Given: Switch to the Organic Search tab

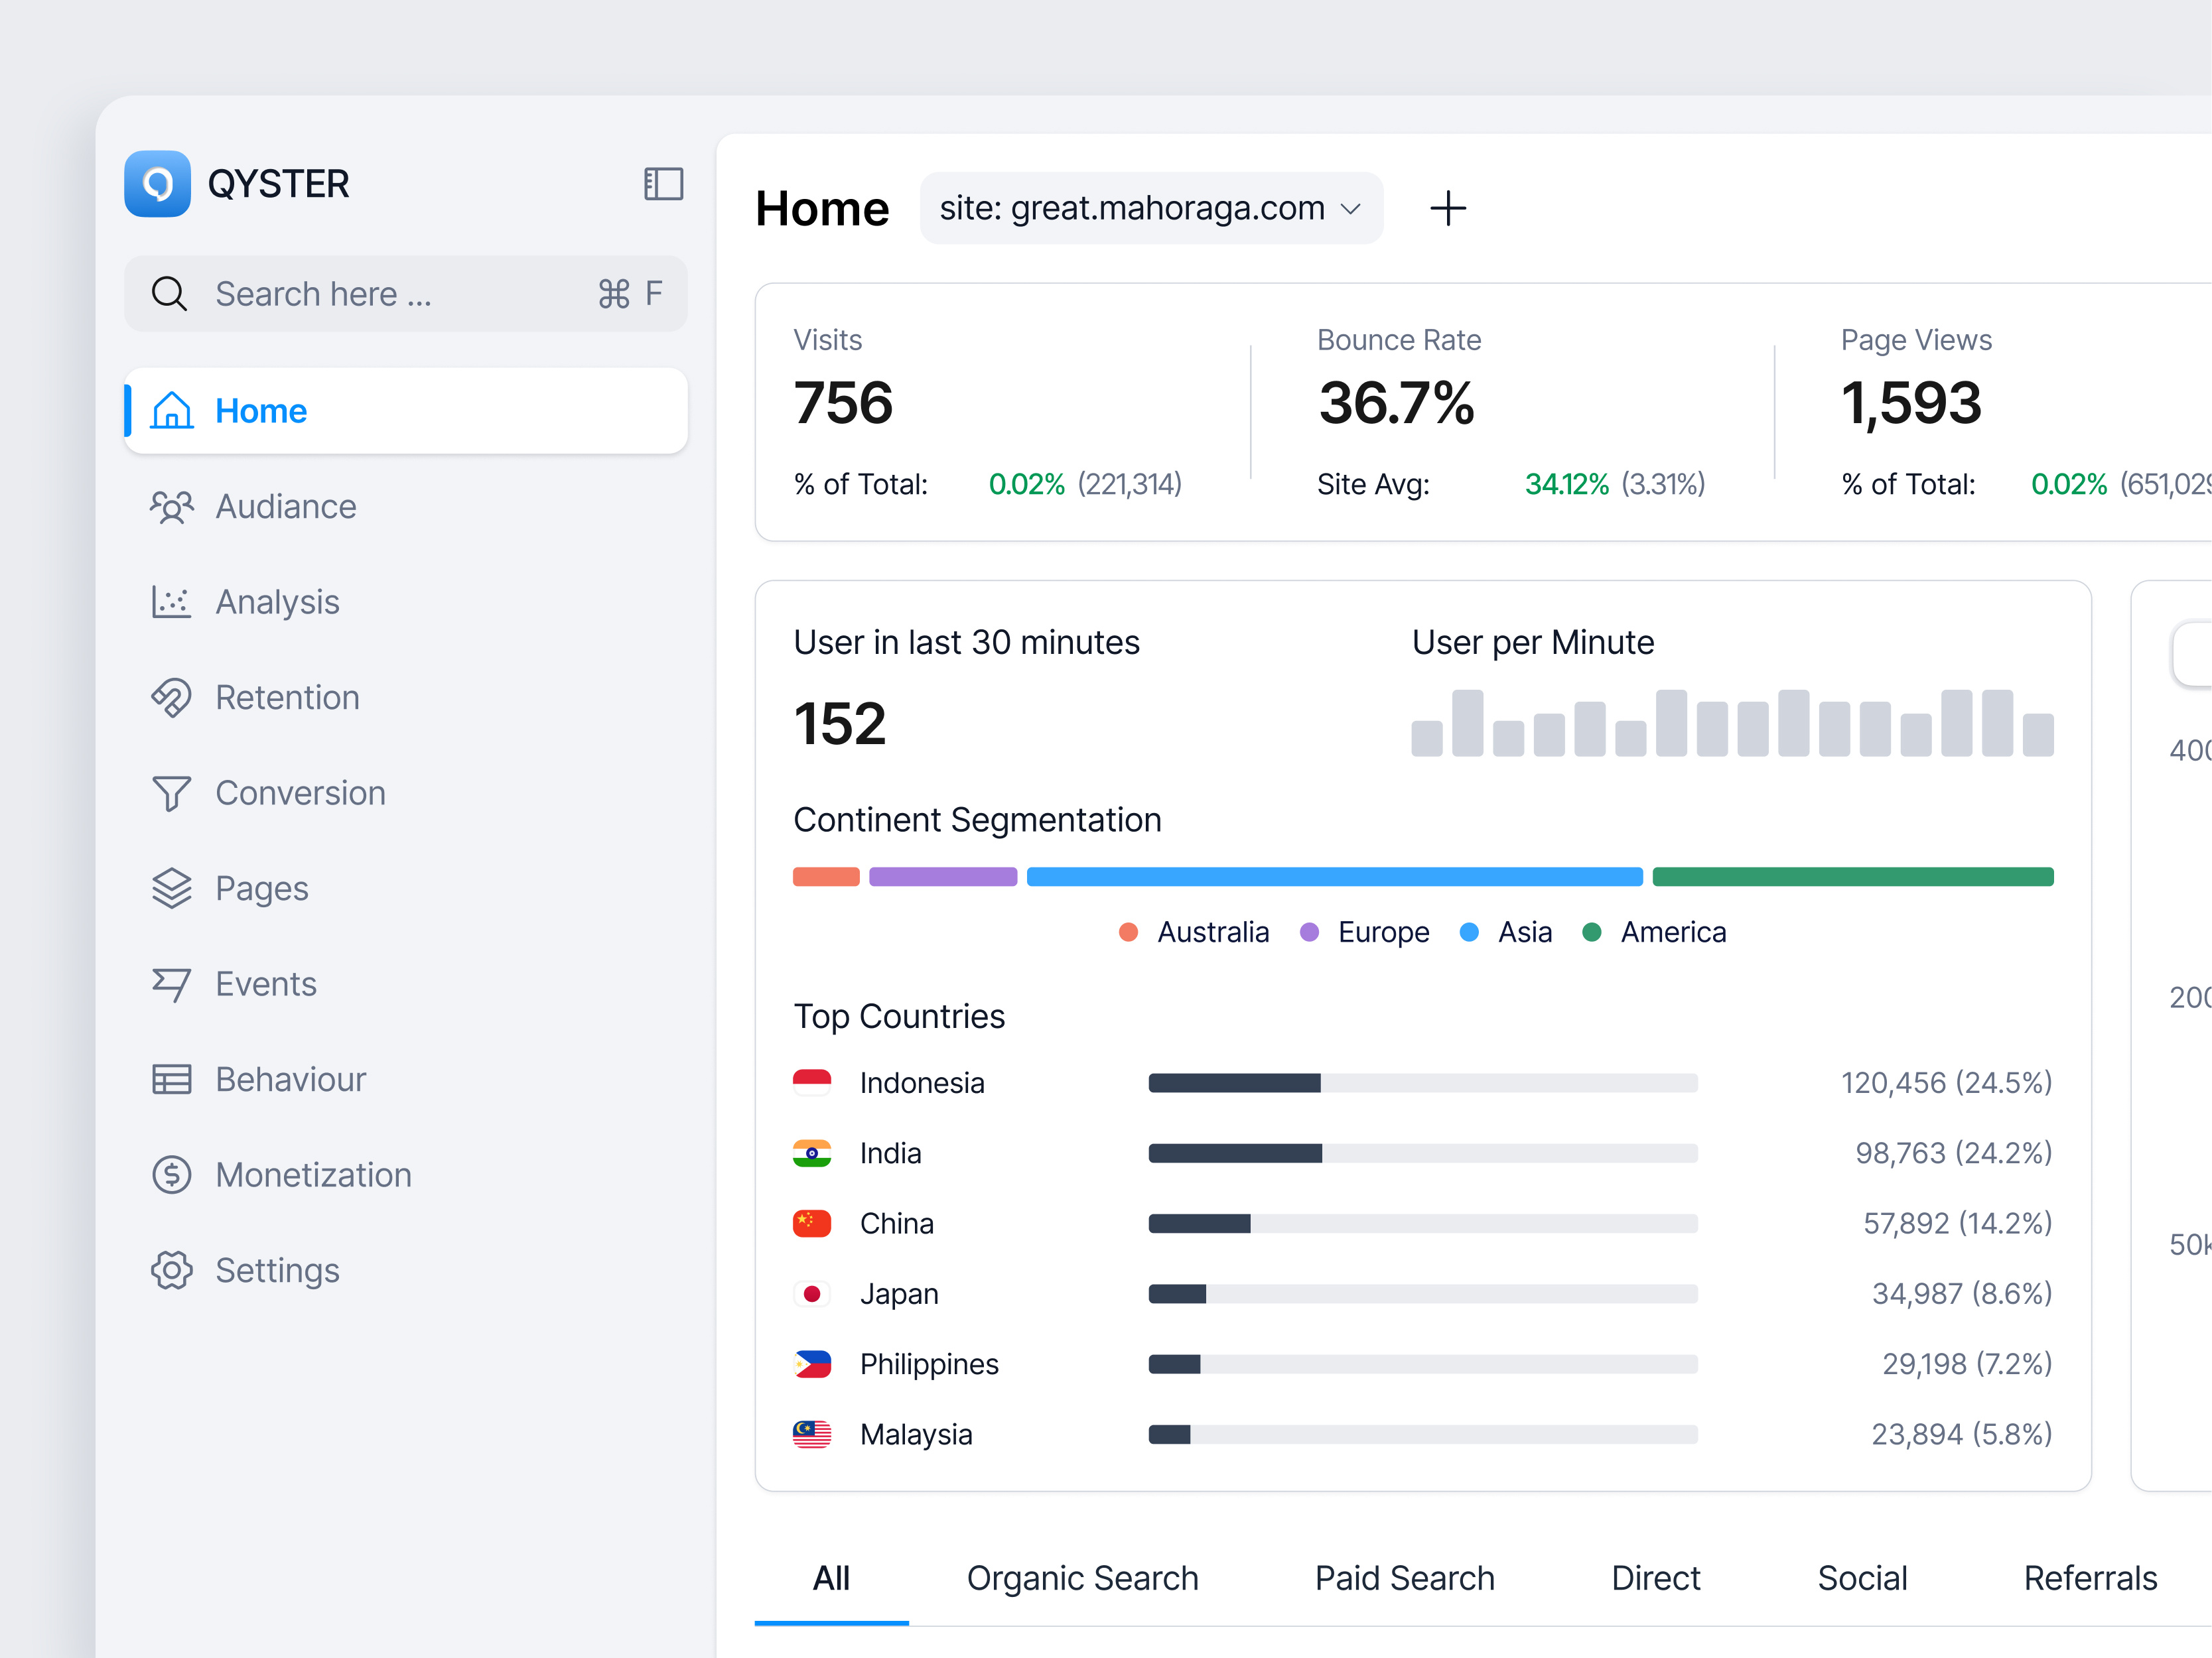Looking at the screenshot, I should (x=1082, y=1578).
